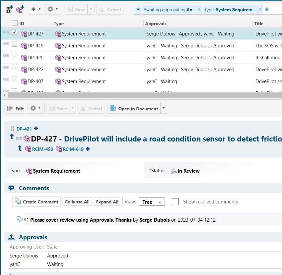This screenshot has width=282, height=275.
Task: Click the horizontal scrollbar under the table
Action: (x=133, y=95)
